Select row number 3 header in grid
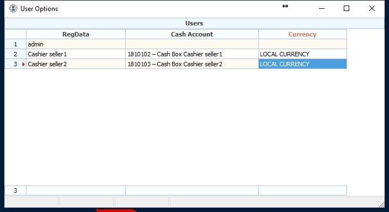Image resolution: width=389 pixels, height=212 pixels. click(15, 64)
